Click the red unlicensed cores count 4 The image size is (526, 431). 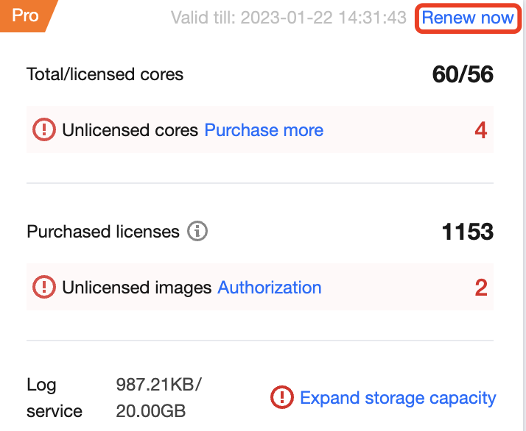pos(480,130)
